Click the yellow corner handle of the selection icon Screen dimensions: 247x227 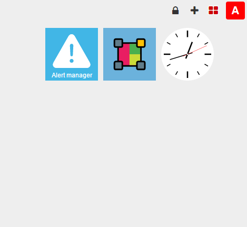pyautogui.click(x=141, y=43)
